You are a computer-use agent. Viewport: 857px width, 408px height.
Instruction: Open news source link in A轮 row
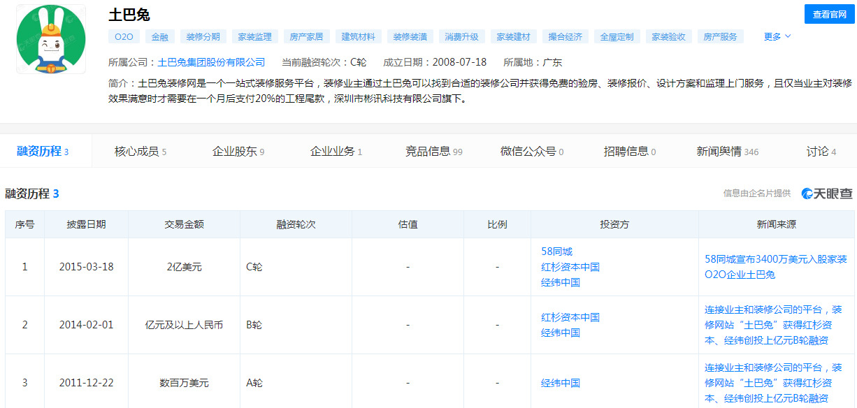[773, 383]
